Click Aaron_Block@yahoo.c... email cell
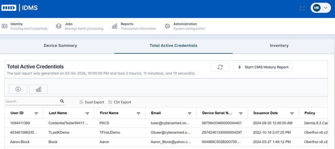 [x=170, y=142]
